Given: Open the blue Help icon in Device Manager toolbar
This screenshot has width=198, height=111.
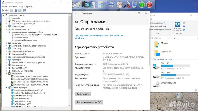Looking at the screenshot, I should coord(16,10).
